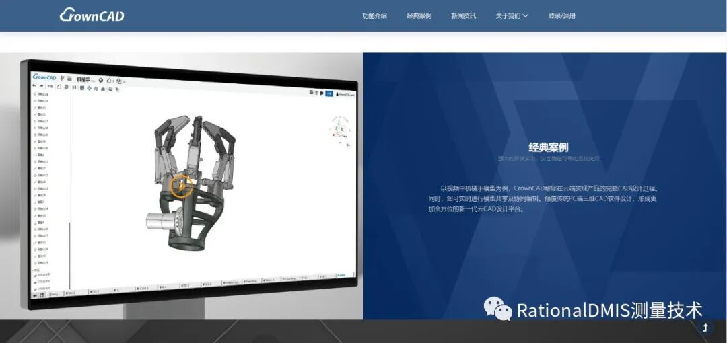Image resolution: width=727 pixels, height=343 pixels.
Task: Click the 登录/注册 link
Action: tap(561, 15)
